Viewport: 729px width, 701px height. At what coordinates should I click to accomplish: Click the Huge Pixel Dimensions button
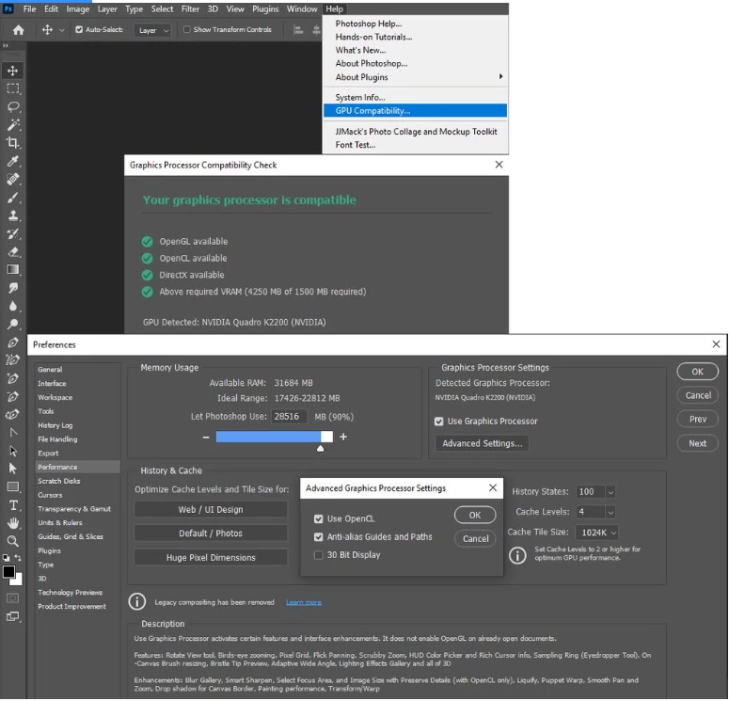point(211,558)
